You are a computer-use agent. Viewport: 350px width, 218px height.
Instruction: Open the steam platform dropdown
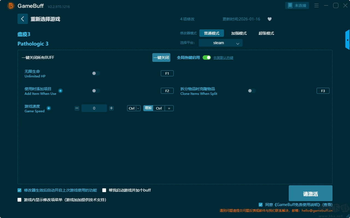[220, 43]
